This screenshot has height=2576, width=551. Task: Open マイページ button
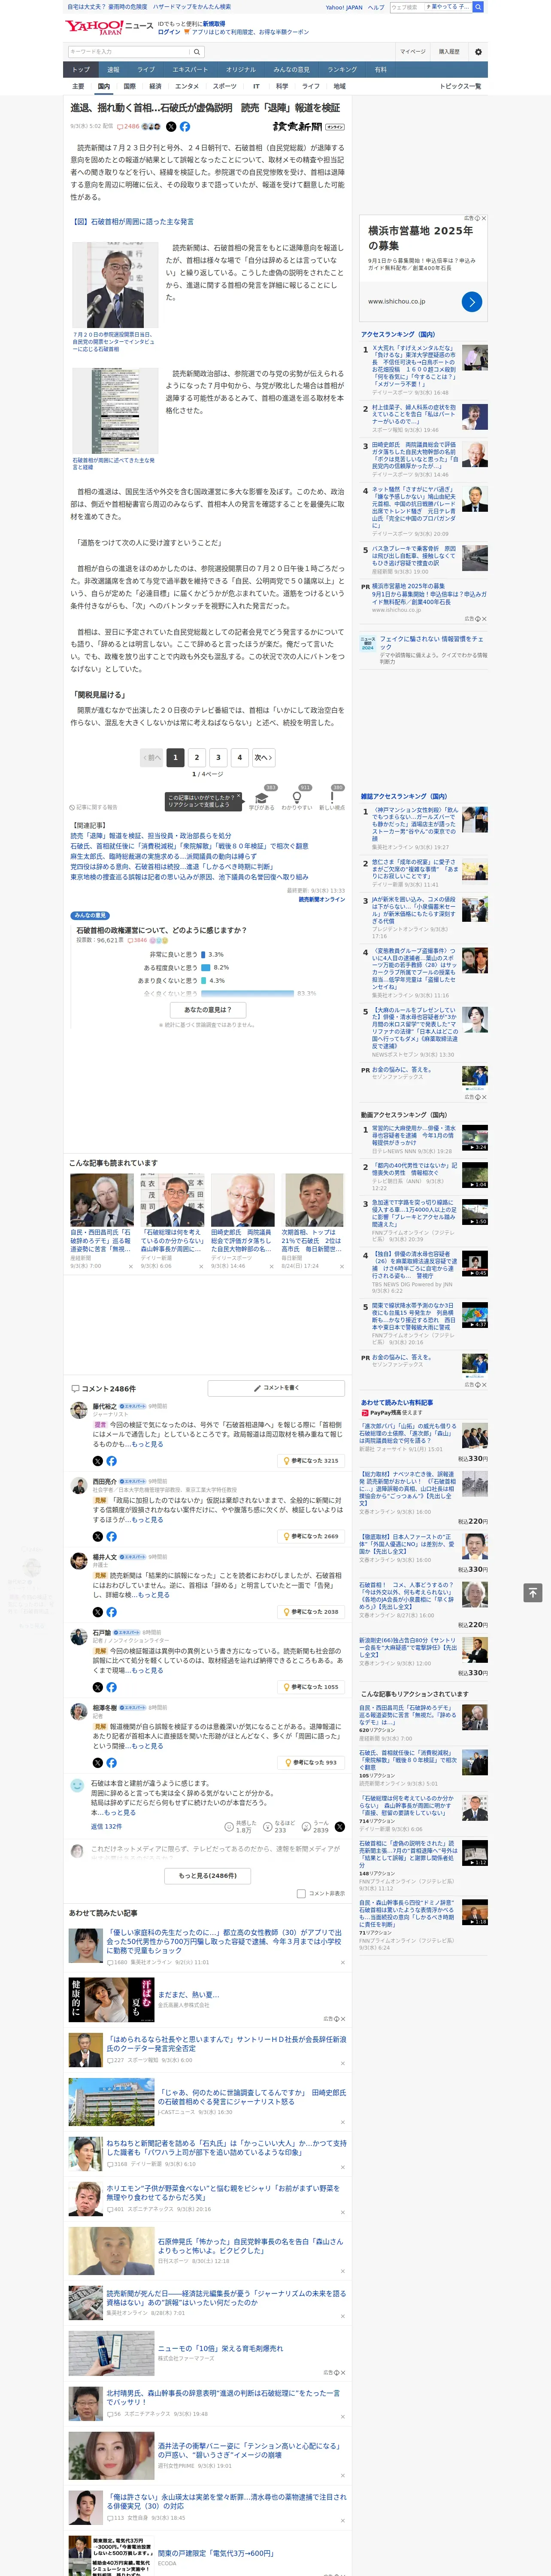pos(413,51)
